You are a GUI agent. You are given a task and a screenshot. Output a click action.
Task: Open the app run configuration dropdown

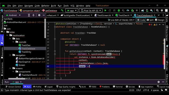72,11
